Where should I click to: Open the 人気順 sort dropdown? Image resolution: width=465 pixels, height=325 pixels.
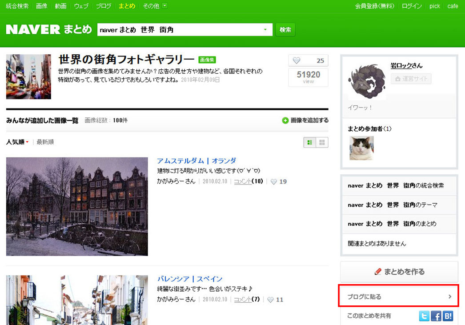(17, 142)
